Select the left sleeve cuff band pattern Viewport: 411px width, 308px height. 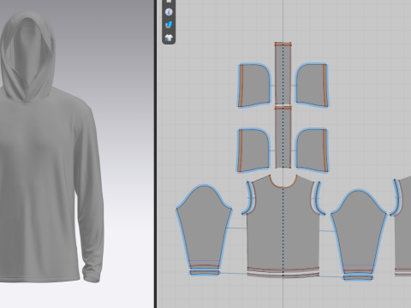205,273
